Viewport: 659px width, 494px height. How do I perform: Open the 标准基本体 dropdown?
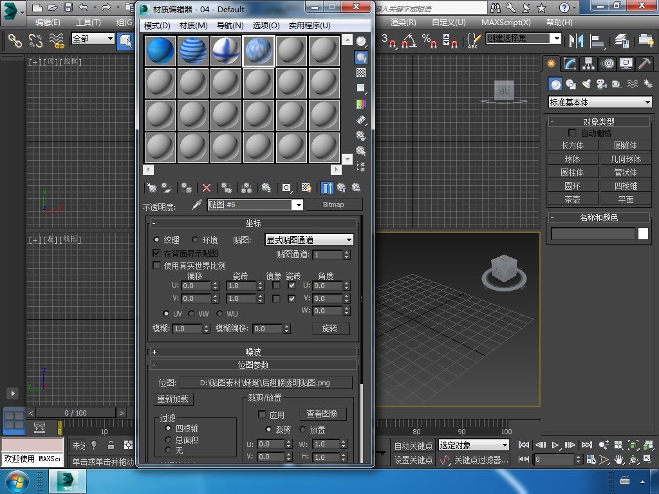pyautogui.click(x=599, y=102)
